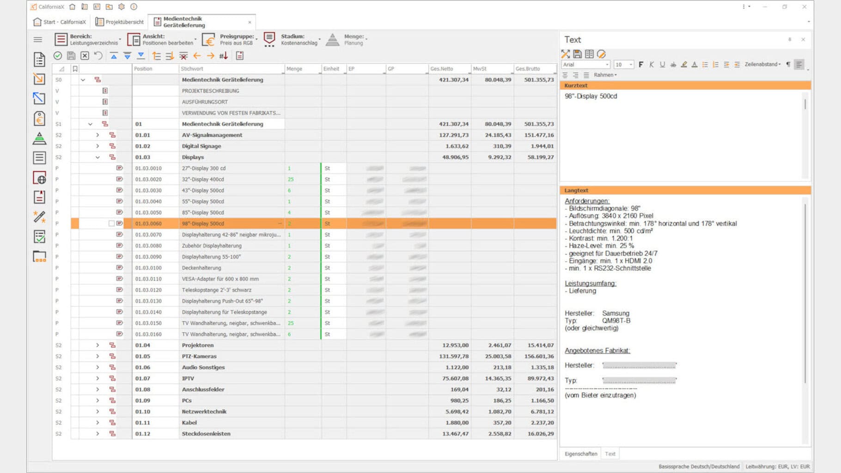The image size is (841, 473).
Task: Close the Medientechnik Gerätelieferung tab
Action: click(250, 22)
